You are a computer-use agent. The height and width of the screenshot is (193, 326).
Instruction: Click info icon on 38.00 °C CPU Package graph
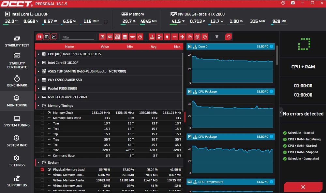pos(271,137)
